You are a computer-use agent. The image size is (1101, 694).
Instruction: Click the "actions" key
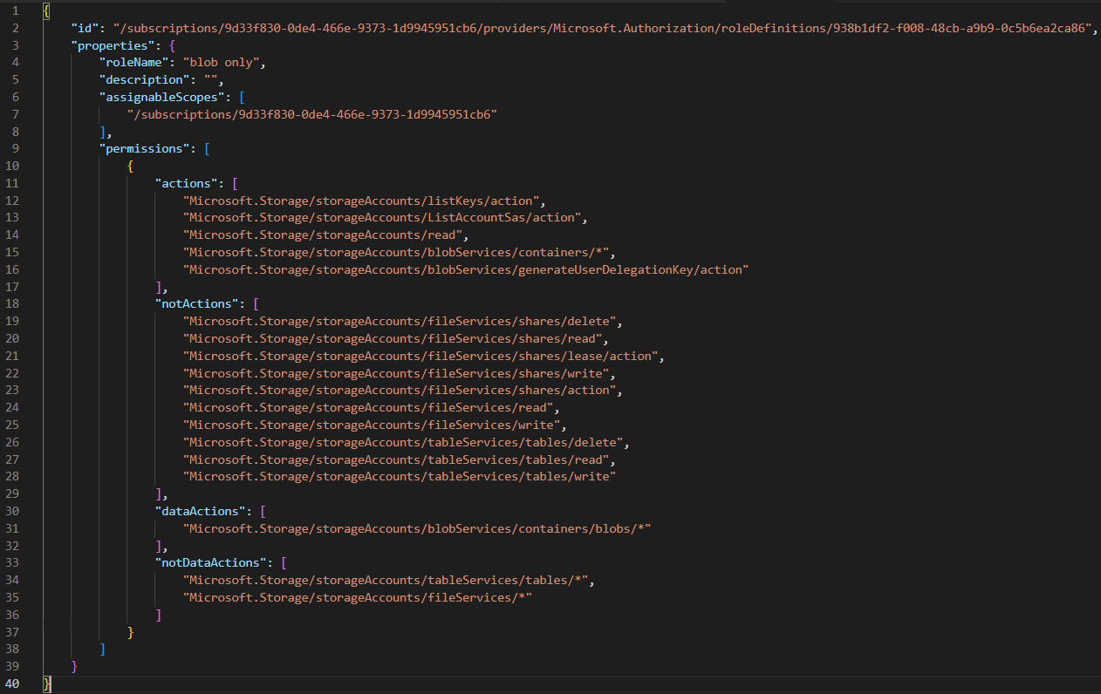point(187,183)
